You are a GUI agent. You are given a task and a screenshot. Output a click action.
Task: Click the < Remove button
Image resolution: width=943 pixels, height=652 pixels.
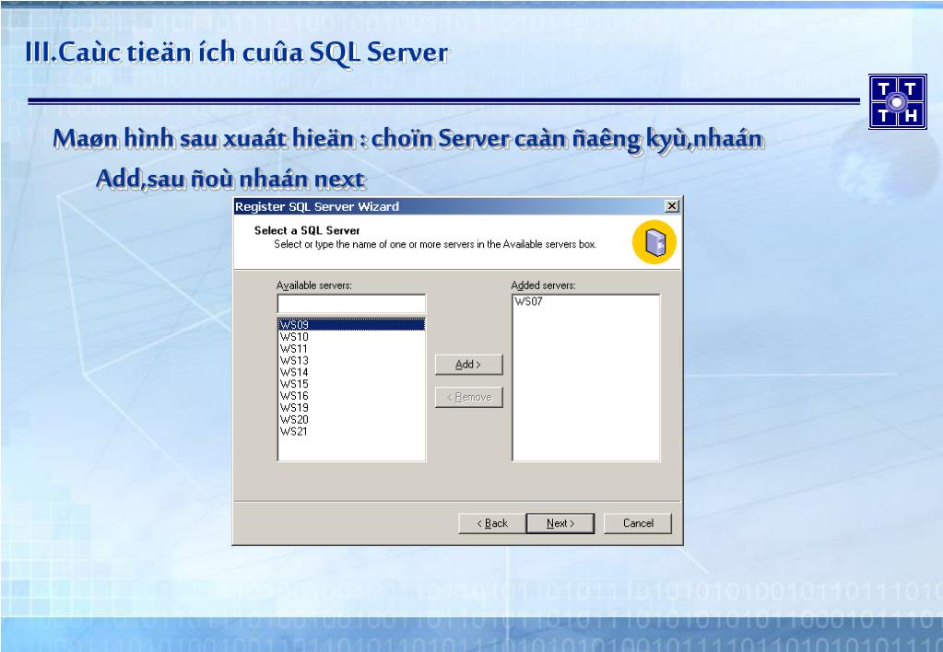point(468,397)
